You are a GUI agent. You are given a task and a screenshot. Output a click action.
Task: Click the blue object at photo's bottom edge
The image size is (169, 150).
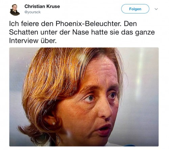tap(129, 145)
